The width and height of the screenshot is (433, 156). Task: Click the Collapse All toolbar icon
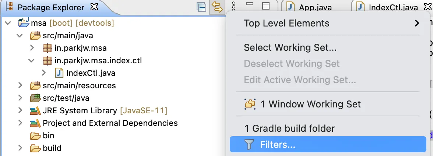tap(202, 7)
